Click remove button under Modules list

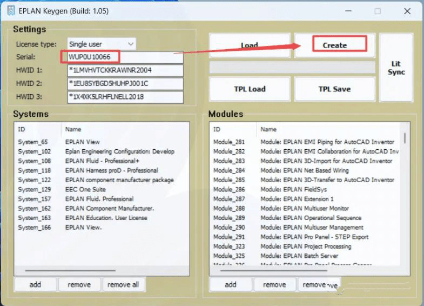click(274, 284)
